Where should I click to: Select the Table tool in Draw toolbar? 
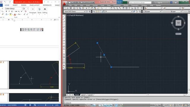64,63
